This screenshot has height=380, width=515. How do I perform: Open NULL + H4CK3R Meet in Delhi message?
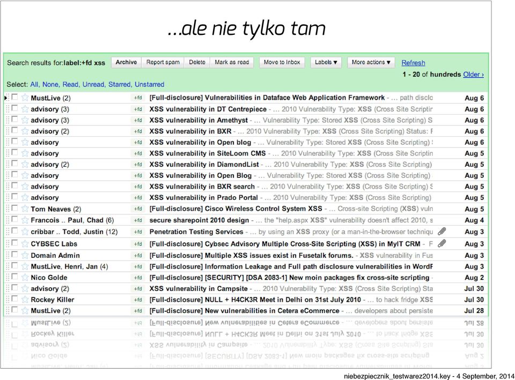coord(255,300)
